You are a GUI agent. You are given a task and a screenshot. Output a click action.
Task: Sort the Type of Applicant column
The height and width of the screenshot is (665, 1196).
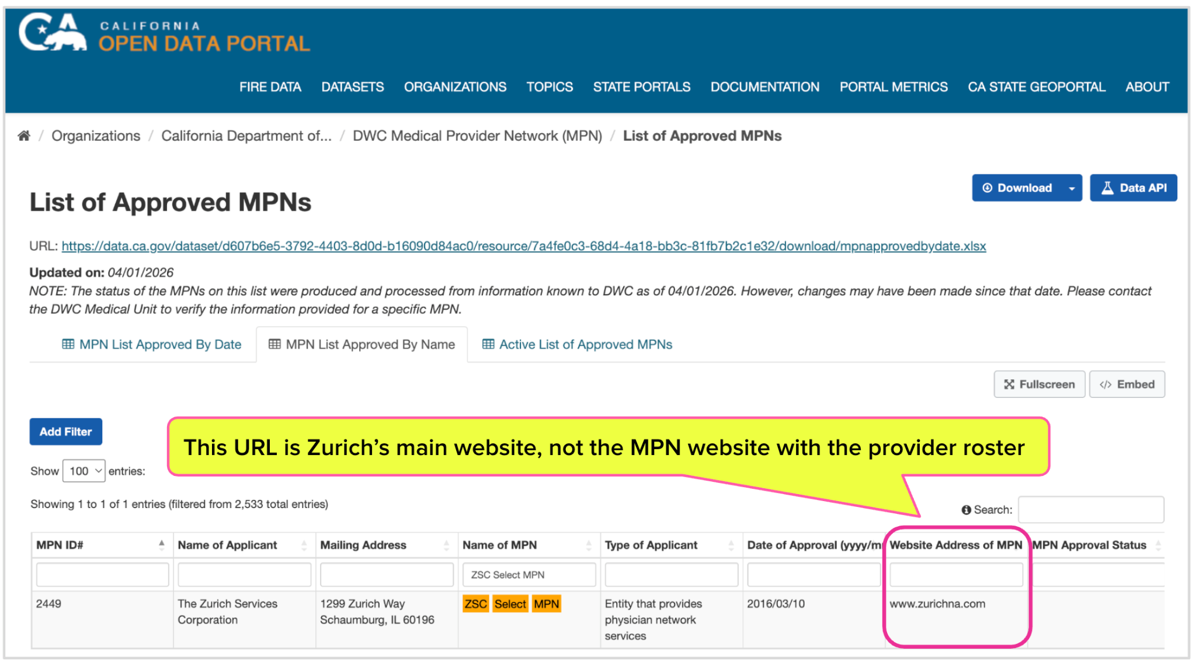coord(731,545)
